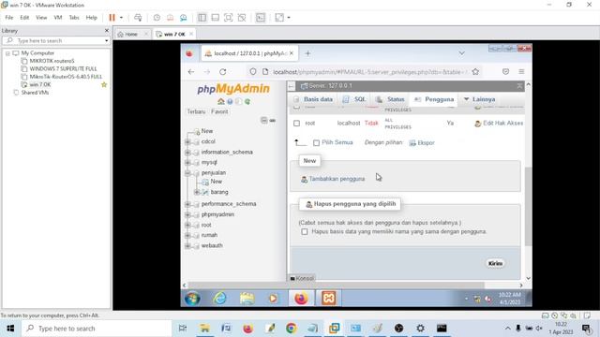Click the Kirim button

[x=495, y=263]
